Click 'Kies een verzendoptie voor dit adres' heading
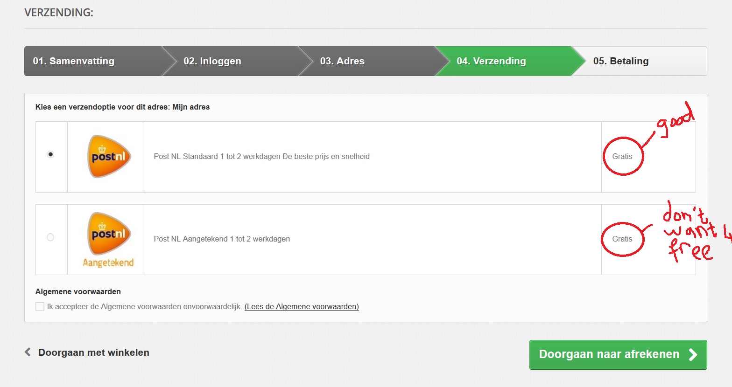The height and width of the screenshot is (387, 732). pyautogui.click(x=103, y=107)
